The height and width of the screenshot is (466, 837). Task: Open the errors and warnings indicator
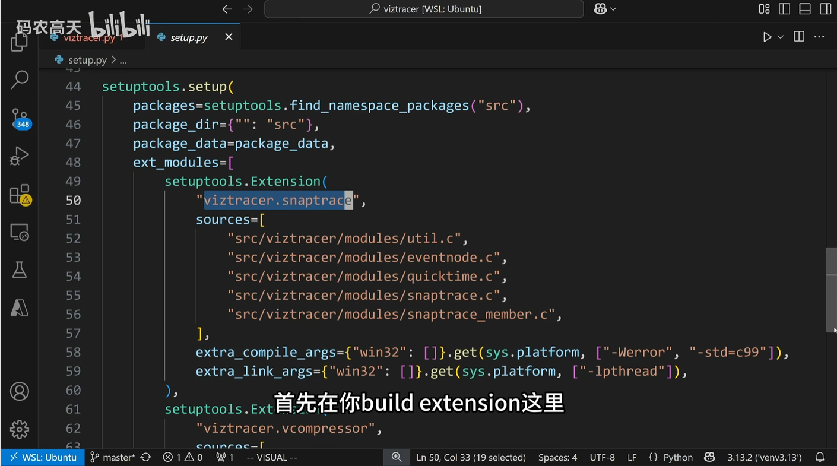[x=183, y=457]
